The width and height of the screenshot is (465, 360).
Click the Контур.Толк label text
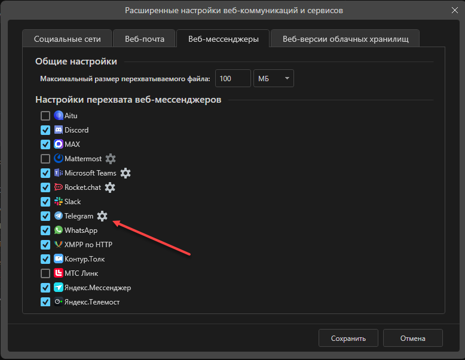[84, 259]
